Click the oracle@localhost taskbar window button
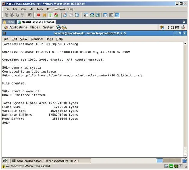The image size is (189, 170). [x=51, y=161]
